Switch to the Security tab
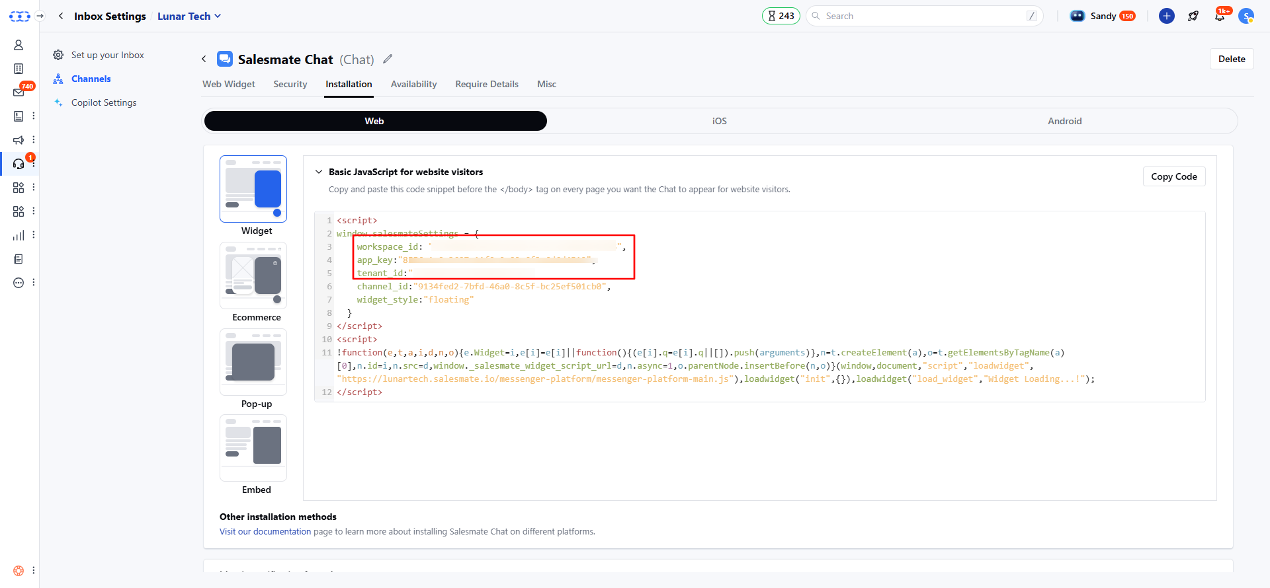Image resolution: width=1270 pixels, height=588 pixels. pyautogui.click(x=290, y=84)
